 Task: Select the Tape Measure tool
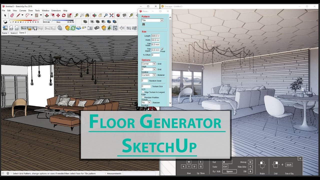[x=76, y=15]
